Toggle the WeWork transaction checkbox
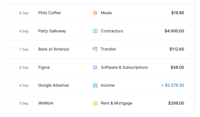This screenshot has height=117, width=200. (x=12, y=103)
